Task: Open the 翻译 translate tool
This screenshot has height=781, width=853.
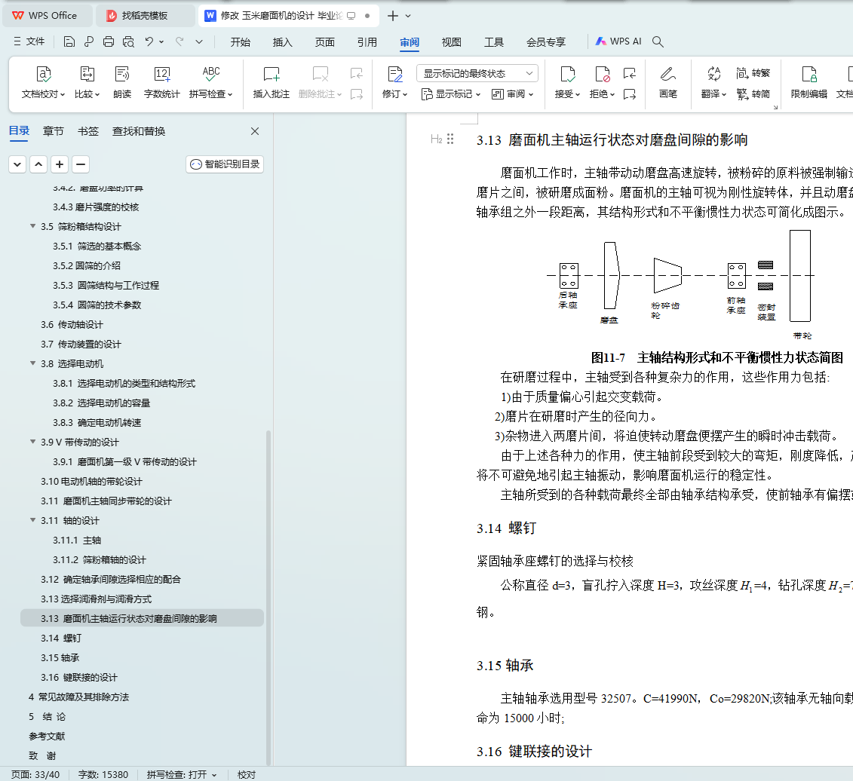Action: 713,82
